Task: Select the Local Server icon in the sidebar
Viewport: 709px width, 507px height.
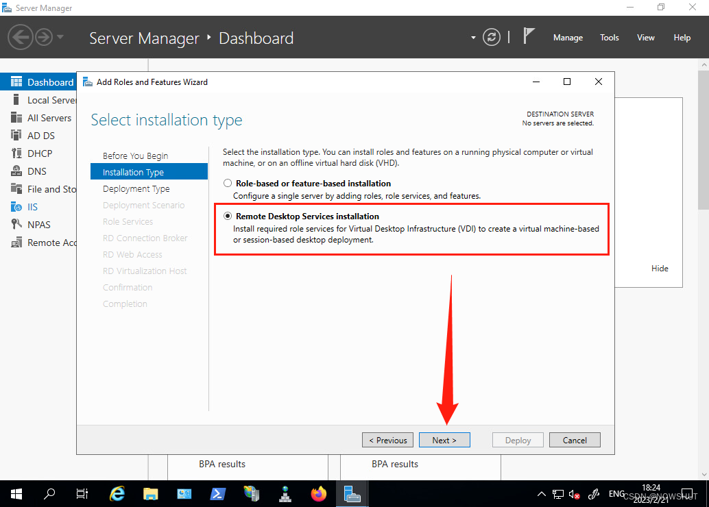Action: click(x=16, y=100)
